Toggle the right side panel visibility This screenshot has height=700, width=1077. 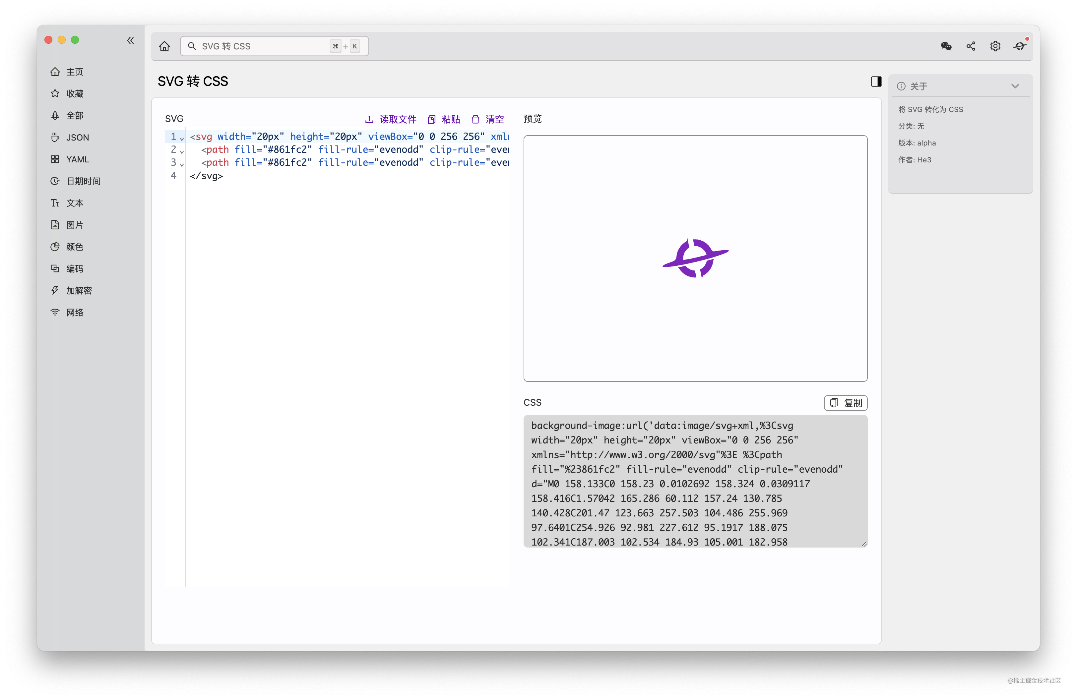pyautogui.click(x=876, y=82)
